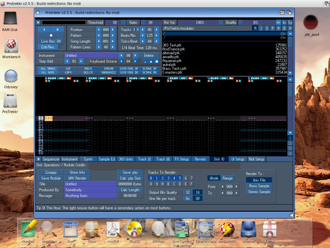The width and height of the screenshot is (330, 248).
Task: Toggle Live Rec off button
Action: click(x=51, y=41)
